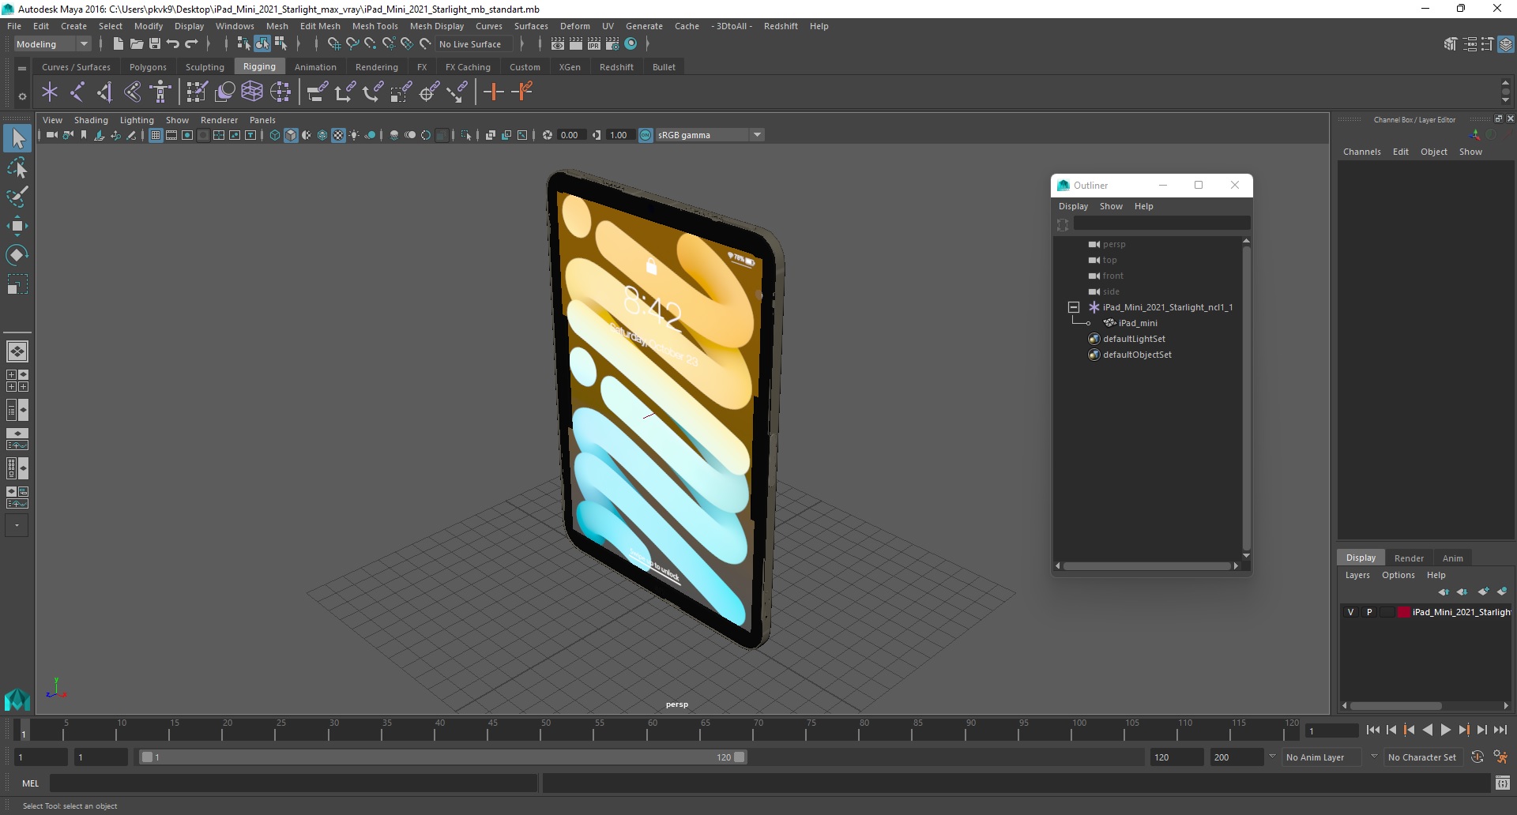
Task: Click Layers menu in Layer Editor
Action: pos(1357,575)
